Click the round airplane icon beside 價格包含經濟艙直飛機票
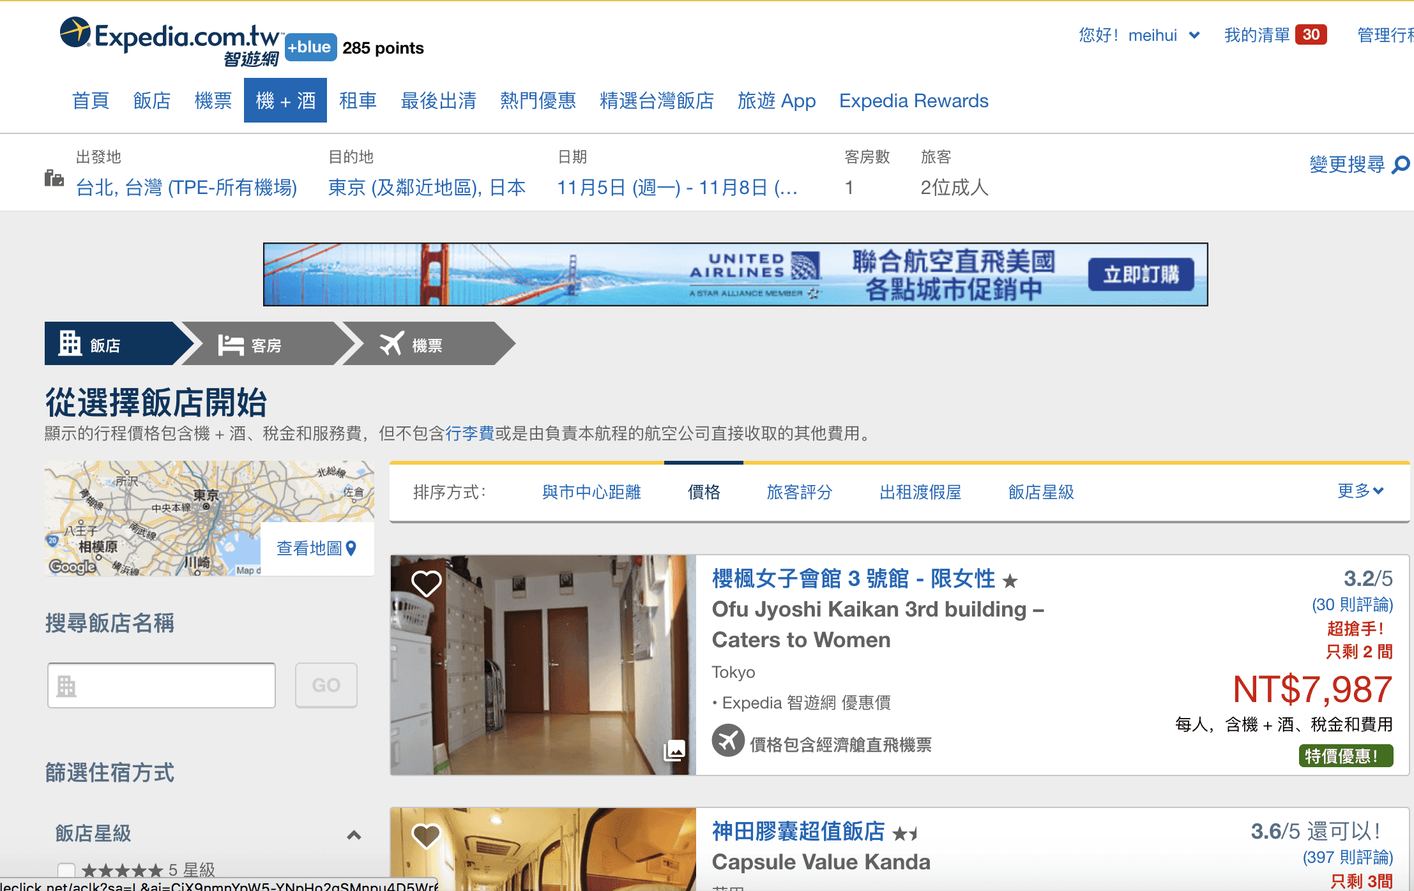The image size is (1414, 891). 728,740
